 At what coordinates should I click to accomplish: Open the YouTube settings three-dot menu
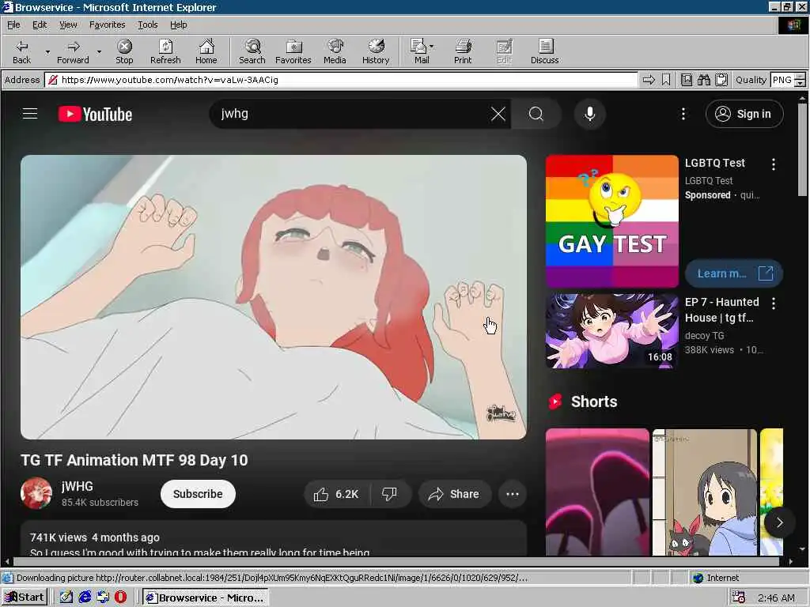click(683, 114)
